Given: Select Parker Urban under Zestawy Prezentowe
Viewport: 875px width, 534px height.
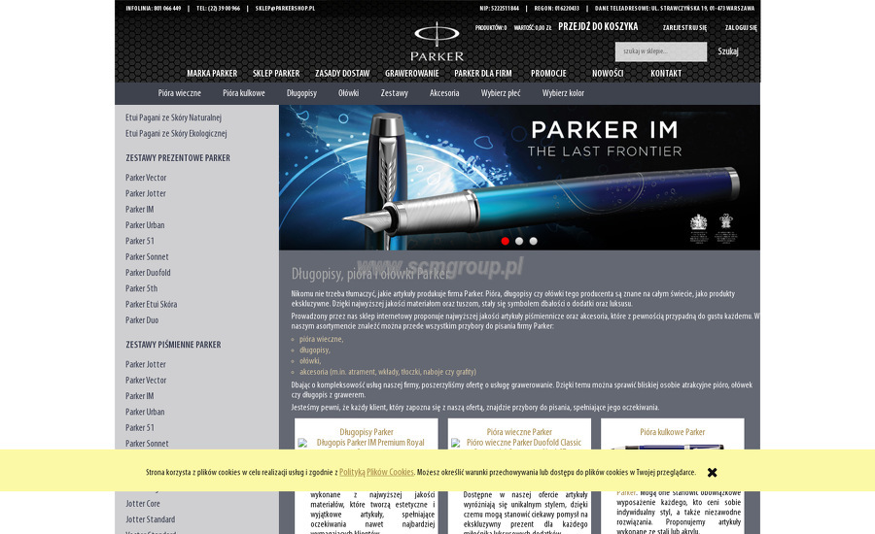Looking at the screenshot, I should click(145, 225).
